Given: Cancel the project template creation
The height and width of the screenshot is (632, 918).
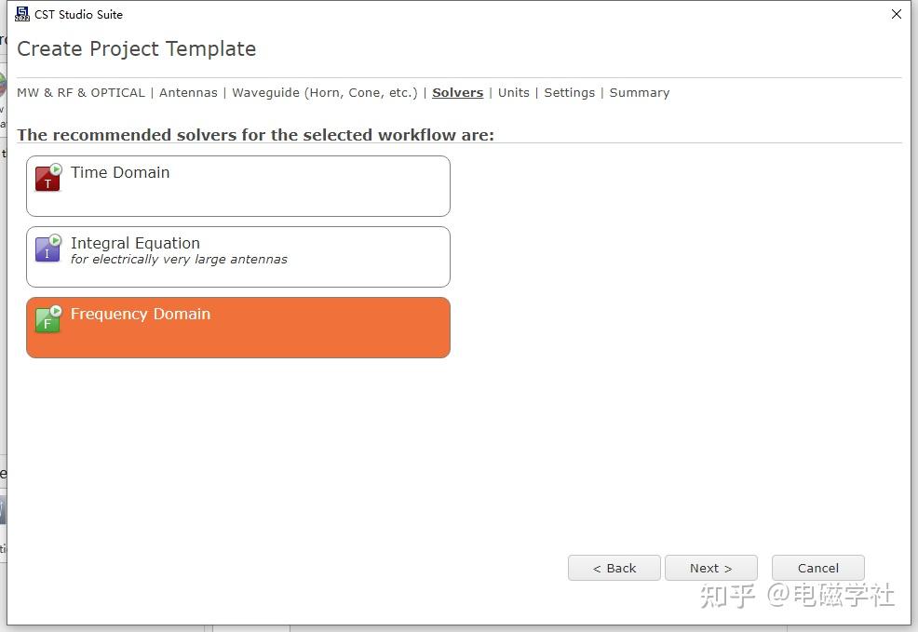Looking at the screenshot, I should (x=817, y=568).
